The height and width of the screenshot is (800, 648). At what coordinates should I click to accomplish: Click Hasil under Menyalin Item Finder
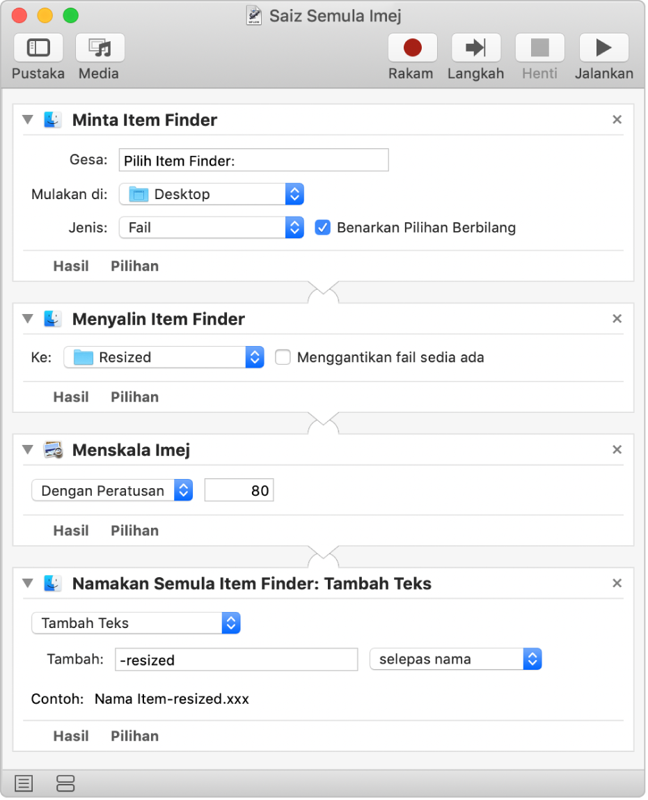(x=71, y=397)
